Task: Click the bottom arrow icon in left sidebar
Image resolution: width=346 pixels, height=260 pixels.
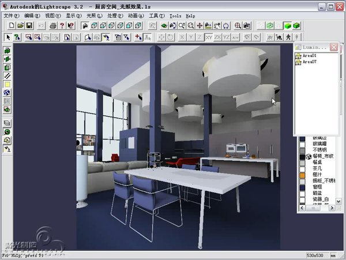Action: [7, 149]
